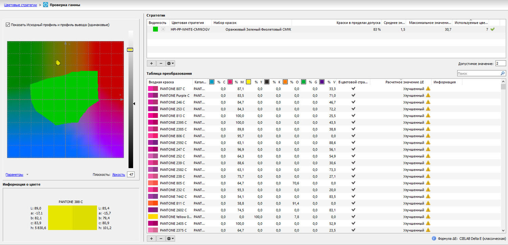The height and width of the screenshot is (245, 508).
Task: Click warning icon for PANTONE 238 C
Action: pos(428,176)
